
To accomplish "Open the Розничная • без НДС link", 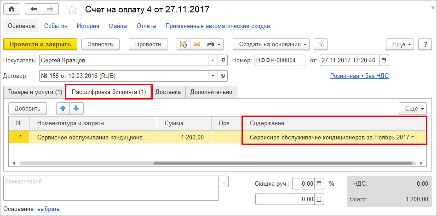I will 359,76.
